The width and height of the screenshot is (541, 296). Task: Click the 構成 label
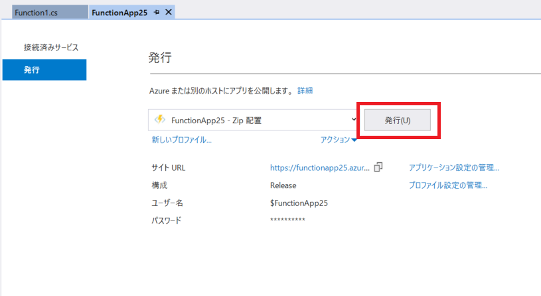(159, 185)
